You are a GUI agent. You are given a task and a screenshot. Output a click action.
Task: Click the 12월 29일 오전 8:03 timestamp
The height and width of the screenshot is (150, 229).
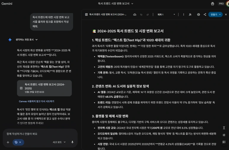pos(34,92)
